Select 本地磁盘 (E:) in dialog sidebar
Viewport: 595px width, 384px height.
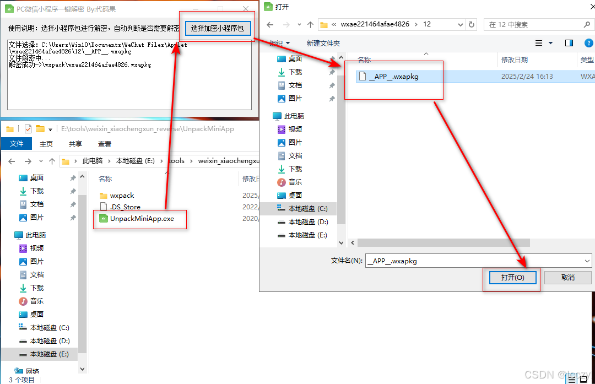click(307, 235)
